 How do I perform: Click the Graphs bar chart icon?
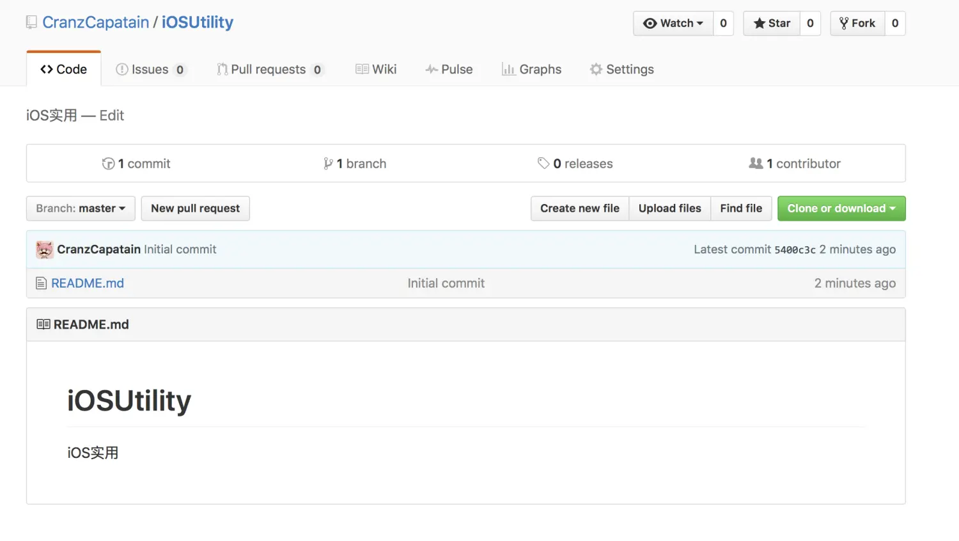tap(508, 69)
